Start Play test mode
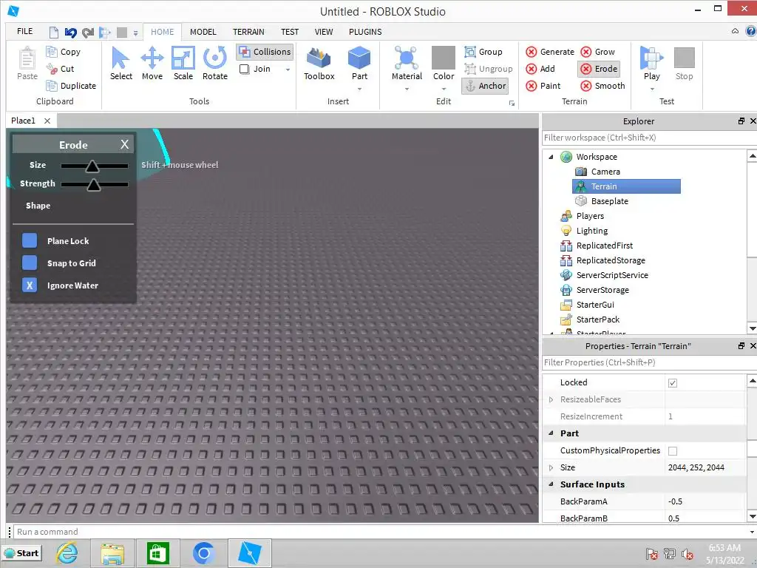The width and height of the screenshot is (757, 568). pos(652,64)
